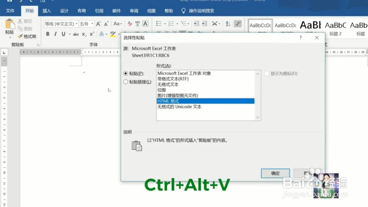Apply the yellow text highlight color
This screenshot has height=207, width=368.
113,34
